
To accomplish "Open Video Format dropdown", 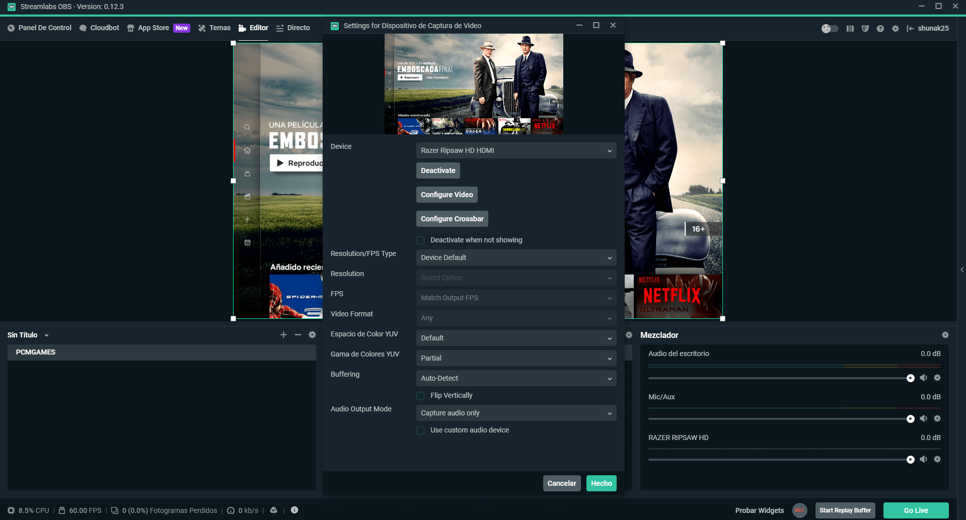I will tap(516, 318).
